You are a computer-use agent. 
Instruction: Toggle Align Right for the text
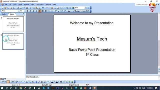[x=45, y=11]
